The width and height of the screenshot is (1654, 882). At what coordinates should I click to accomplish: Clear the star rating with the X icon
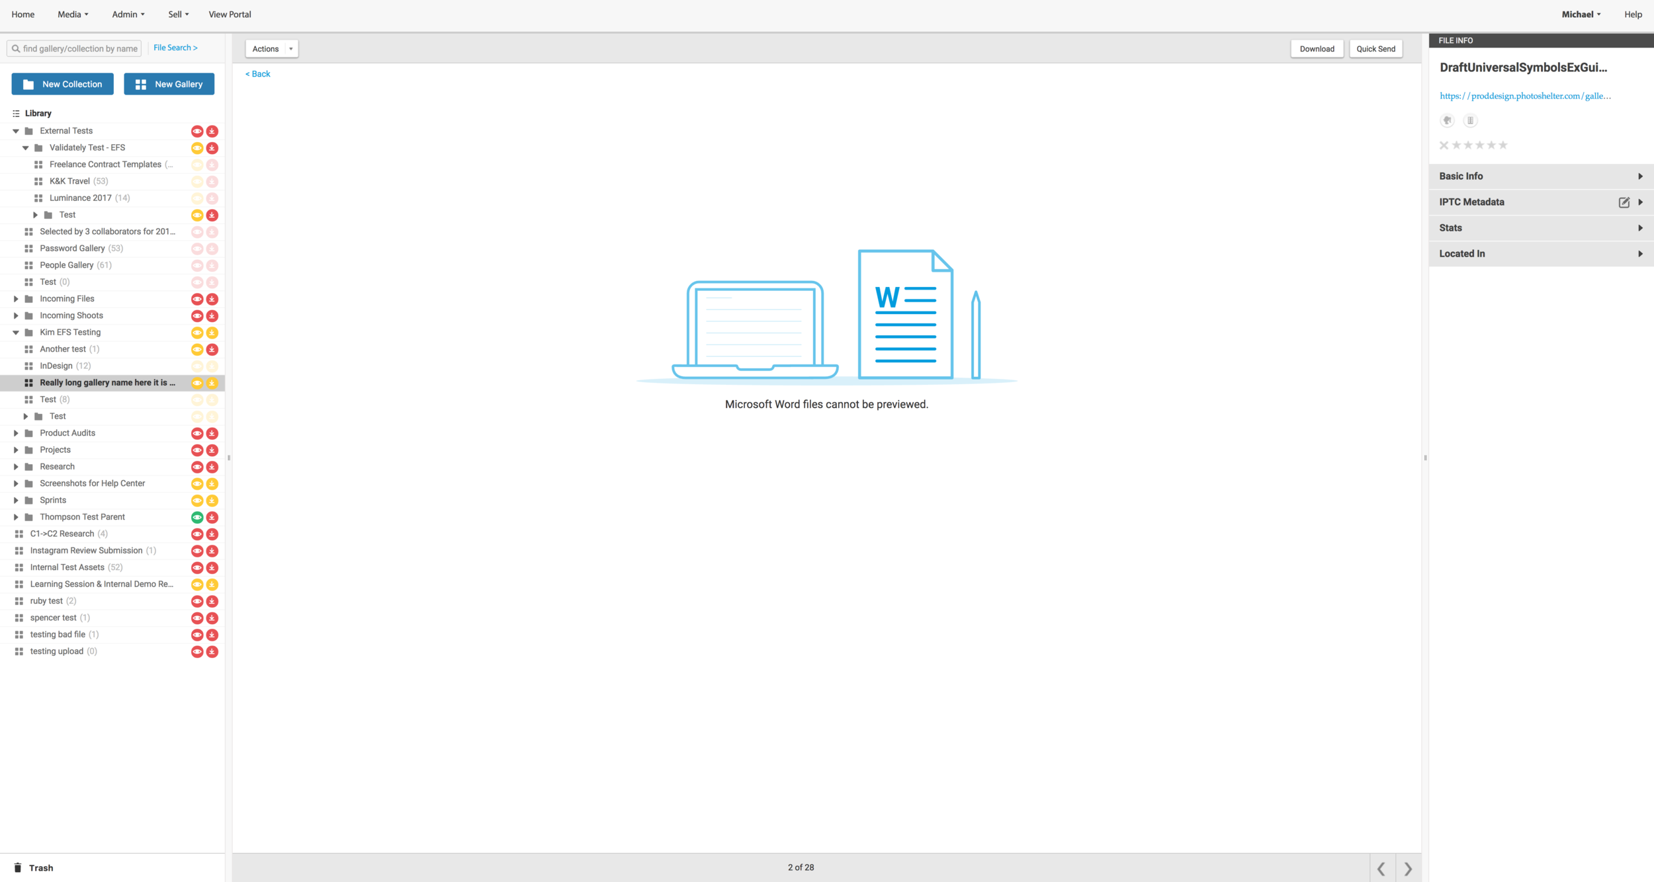point(1444,145)
